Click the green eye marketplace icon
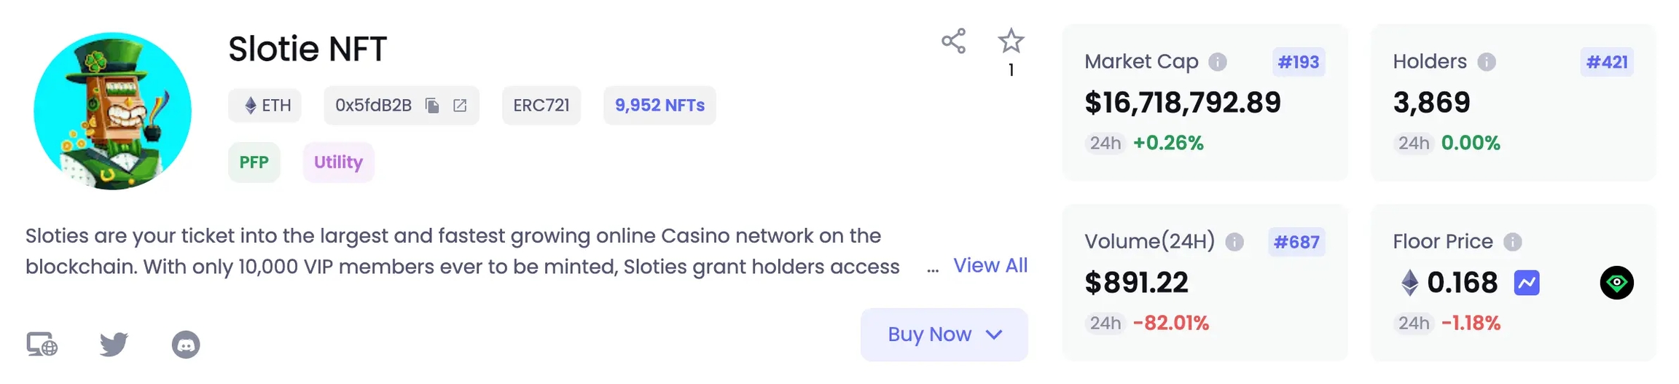1679x384 pixels. point(1616,283)
